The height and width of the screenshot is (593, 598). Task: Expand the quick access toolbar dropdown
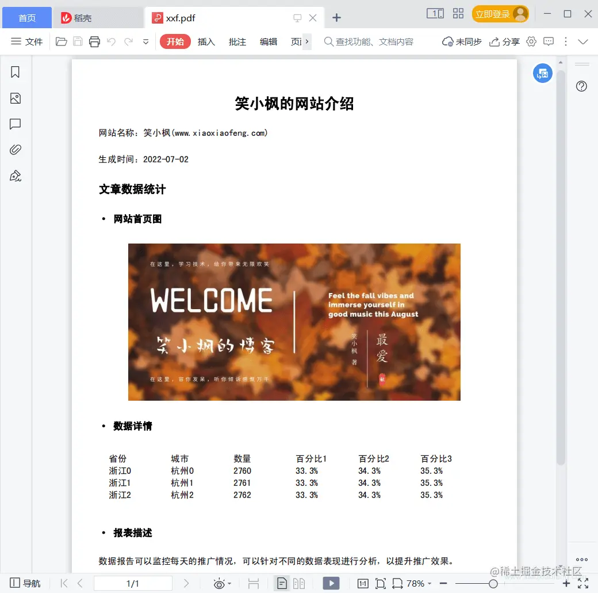point(145,41)
